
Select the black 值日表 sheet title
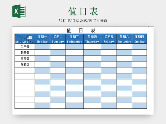(x=81, y=30)
